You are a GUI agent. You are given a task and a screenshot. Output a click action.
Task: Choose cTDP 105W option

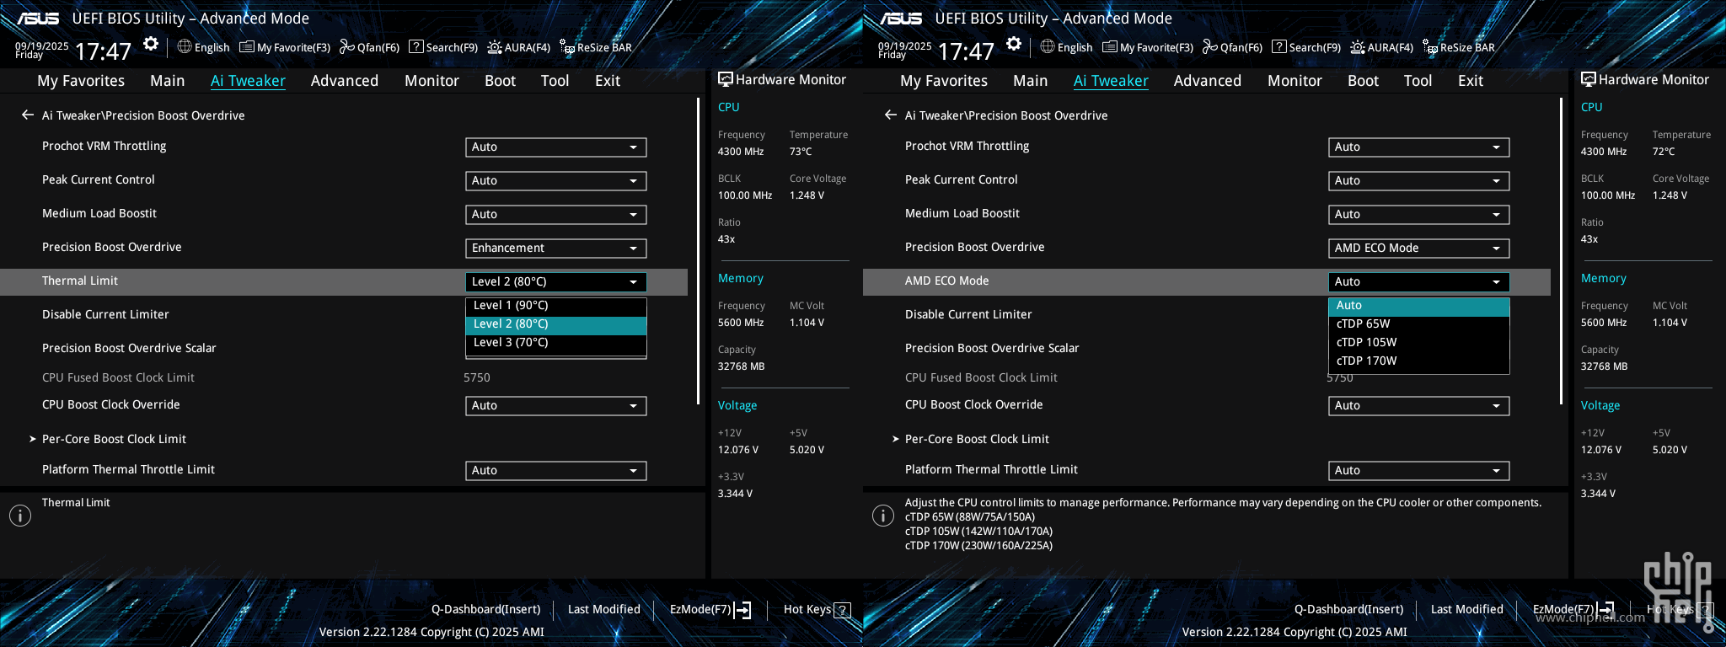[x=1419, y=343]
